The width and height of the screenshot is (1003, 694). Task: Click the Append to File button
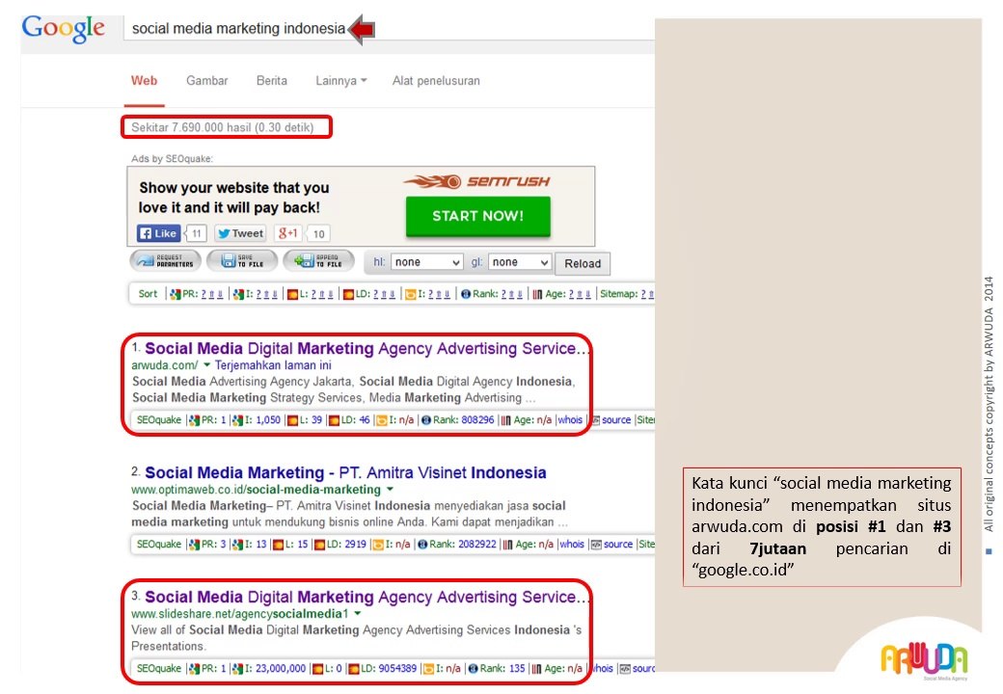tap(319, 260)
